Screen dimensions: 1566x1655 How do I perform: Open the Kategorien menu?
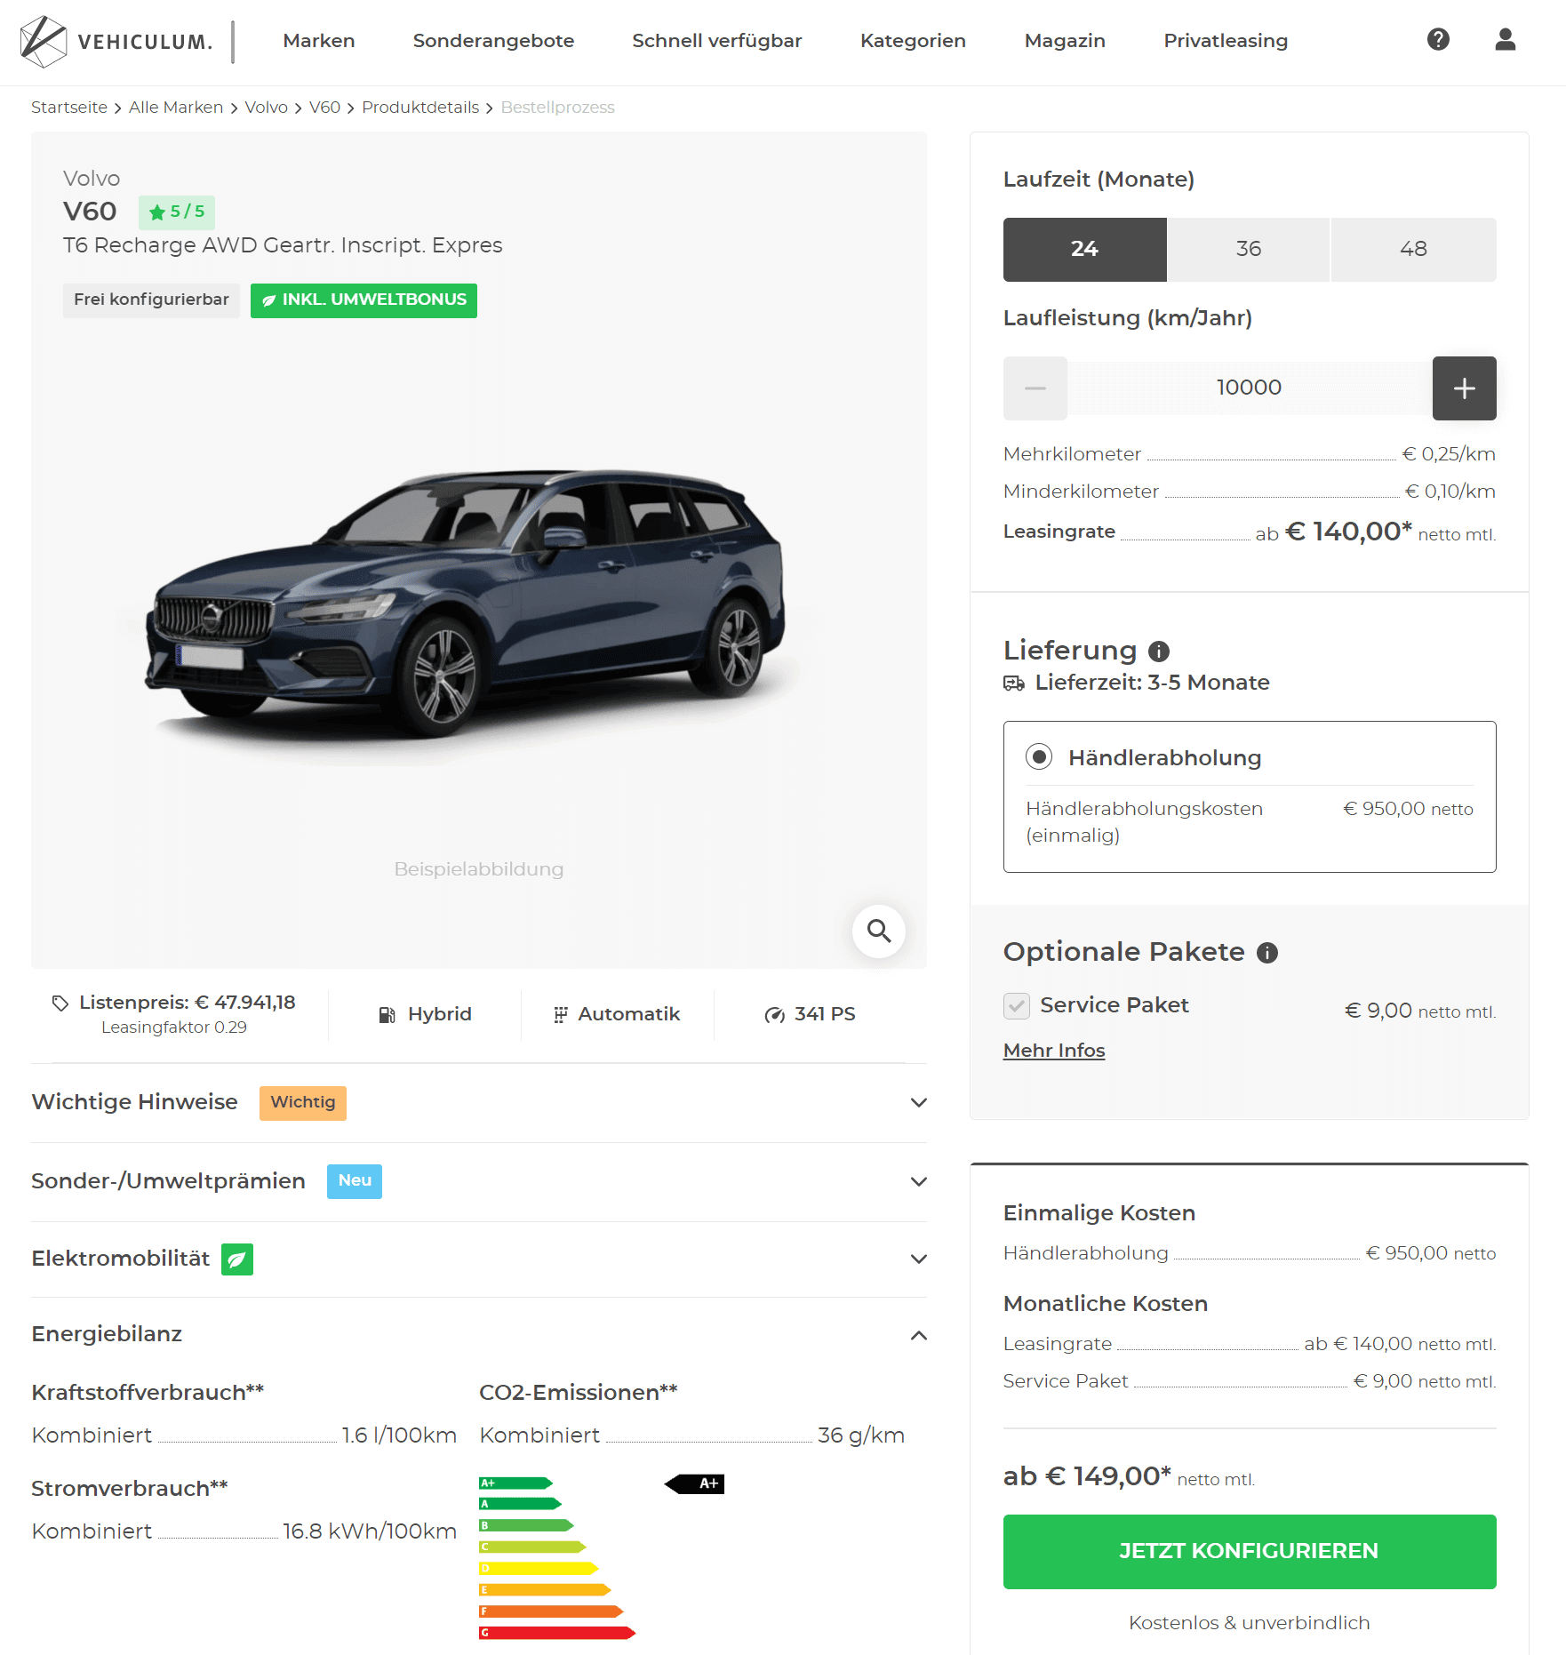pos(913,41)
